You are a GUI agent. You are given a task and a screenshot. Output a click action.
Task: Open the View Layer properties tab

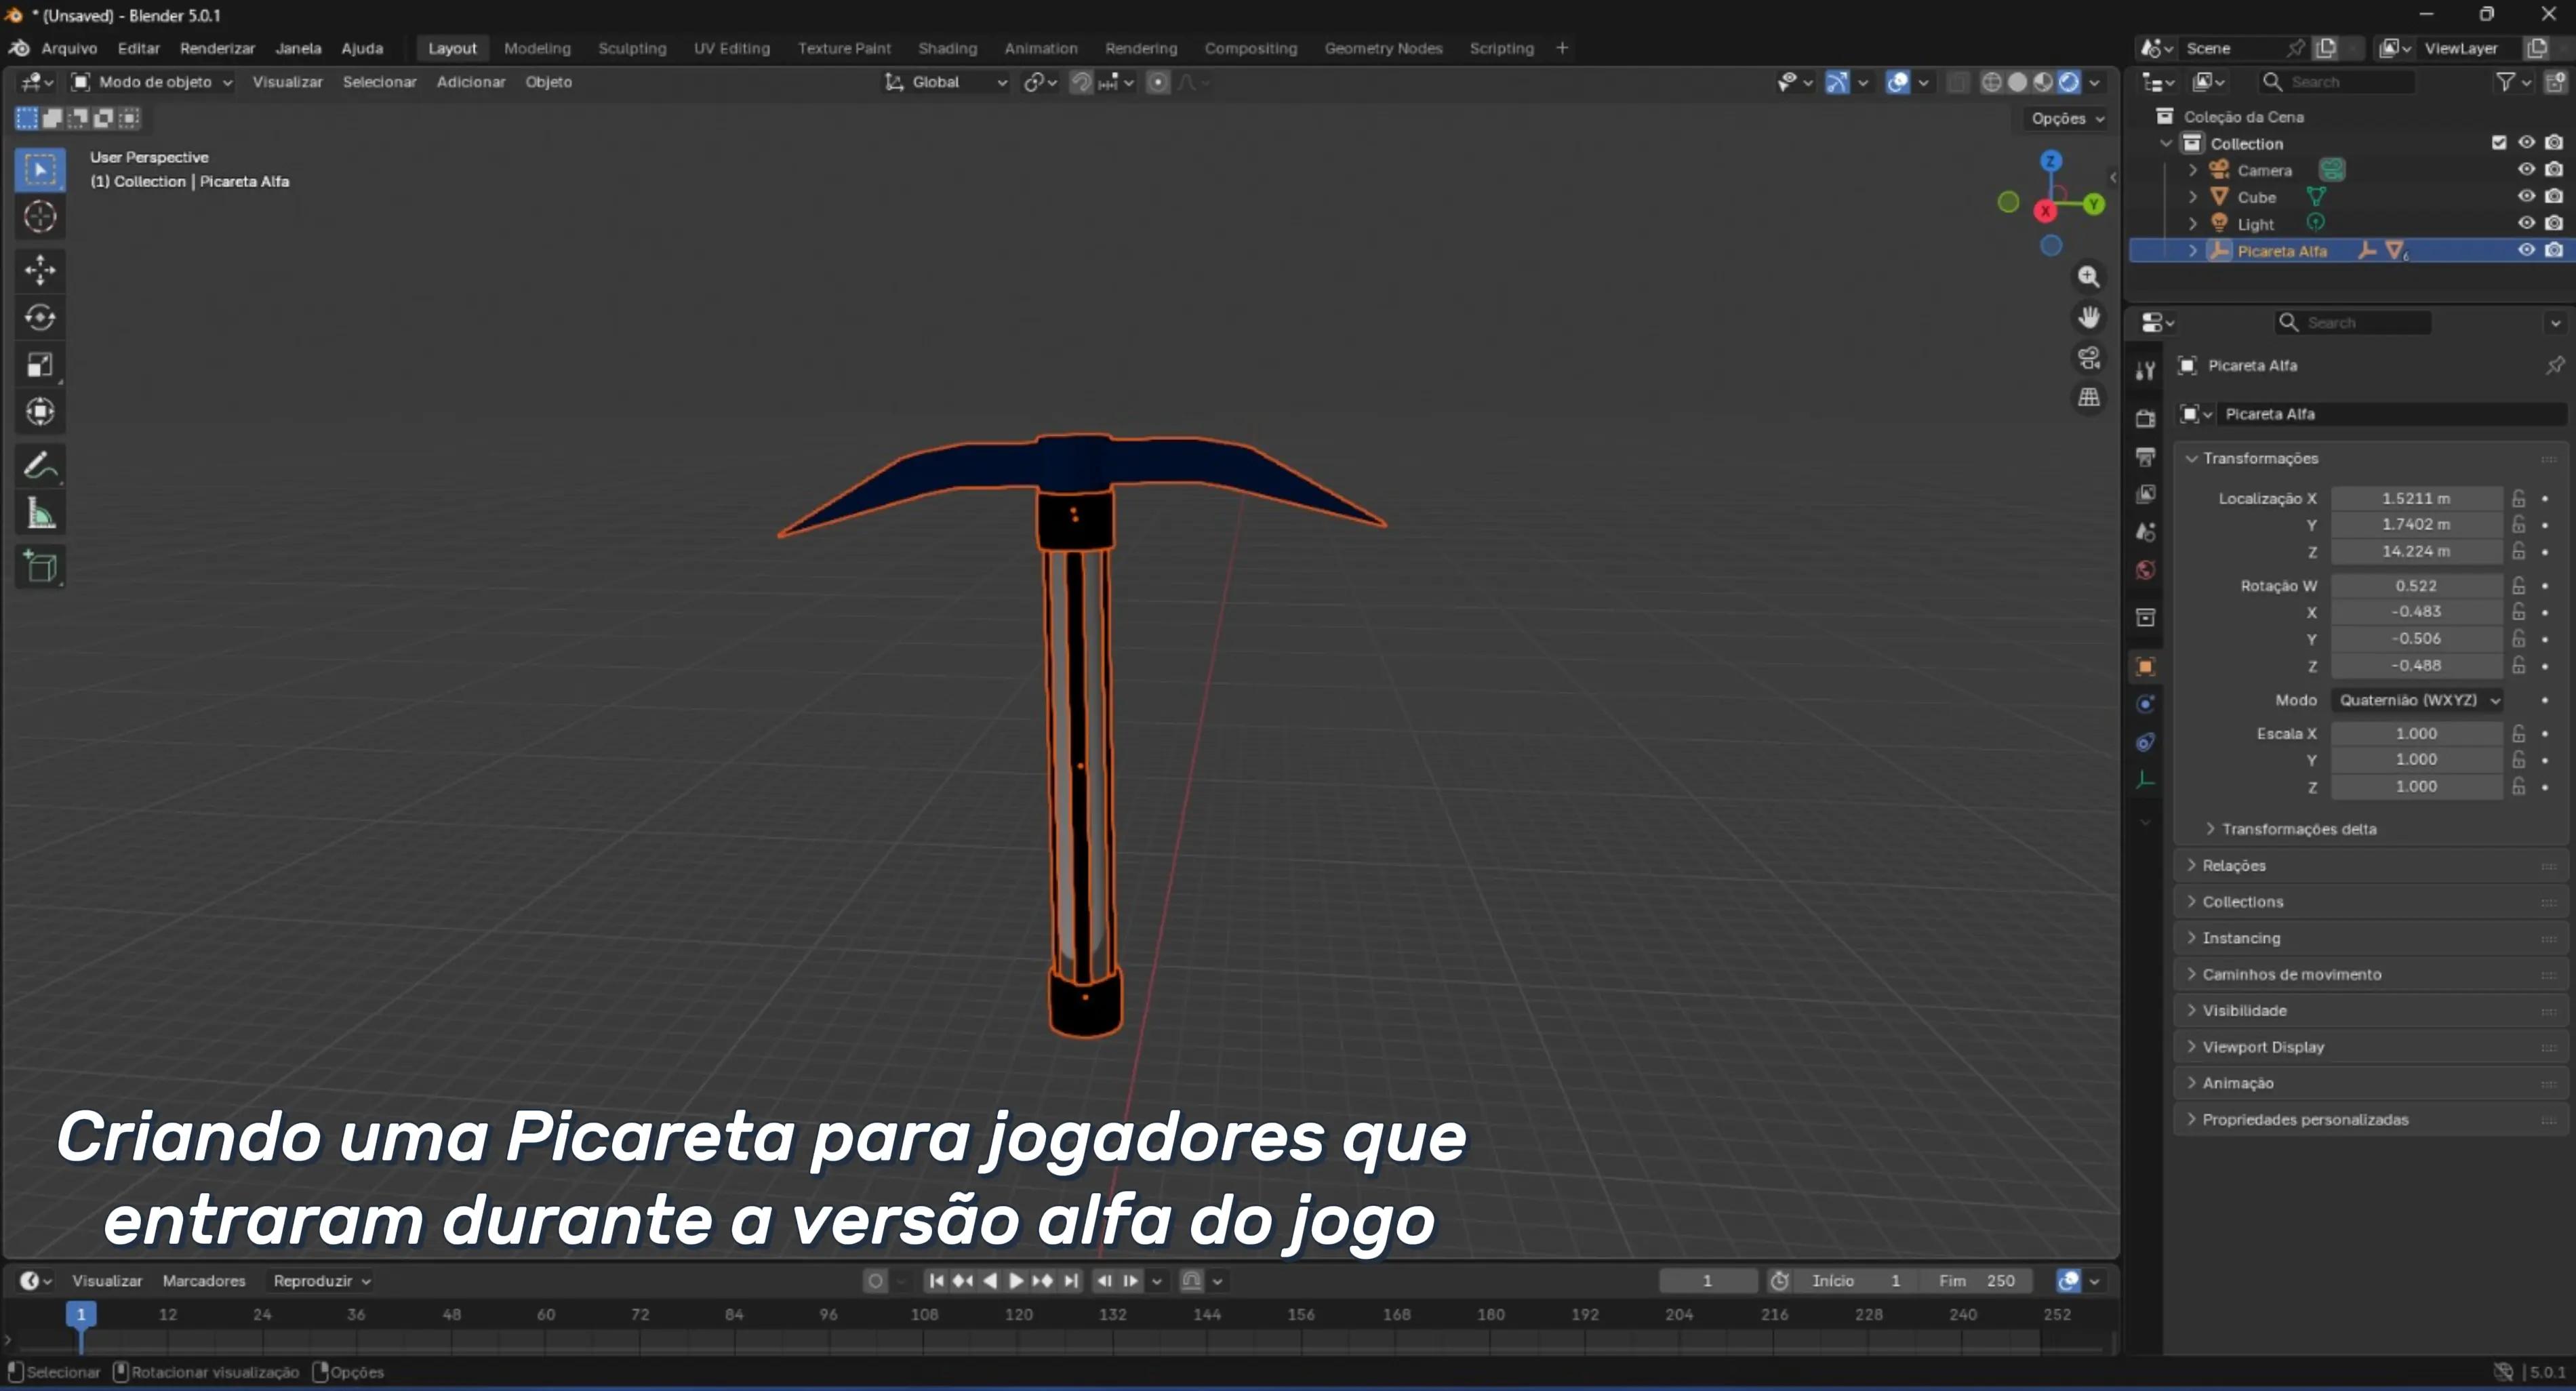pyautogui.click(x=2145, y=494)
